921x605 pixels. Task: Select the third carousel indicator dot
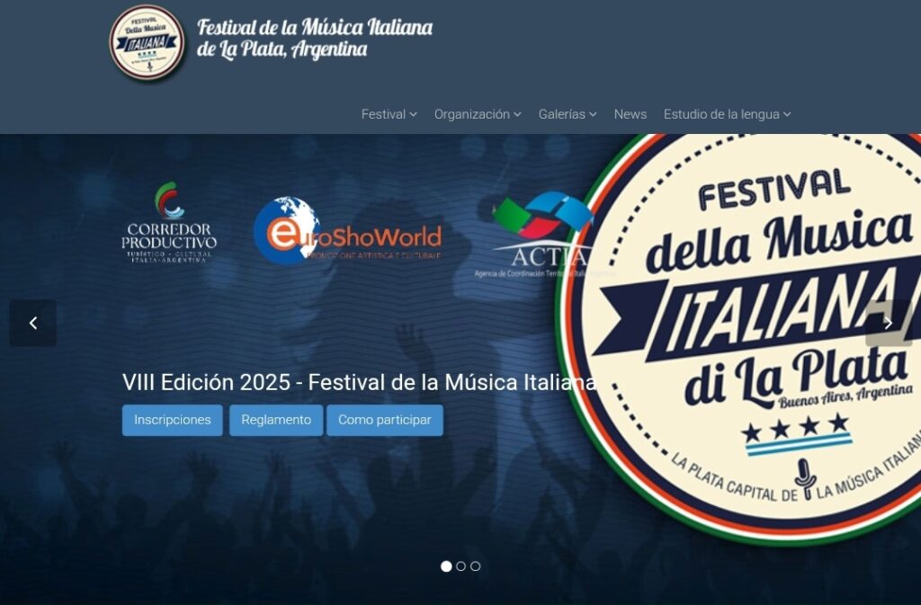pos(476,566)
